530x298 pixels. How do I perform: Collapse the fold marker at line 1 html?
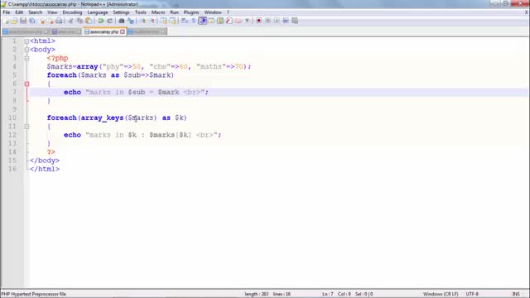pyautogui.click(x=26, y=41)
